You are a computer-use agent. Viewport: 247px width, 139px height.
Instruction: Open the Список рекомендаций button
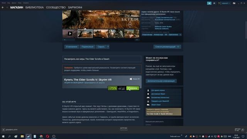167,47
